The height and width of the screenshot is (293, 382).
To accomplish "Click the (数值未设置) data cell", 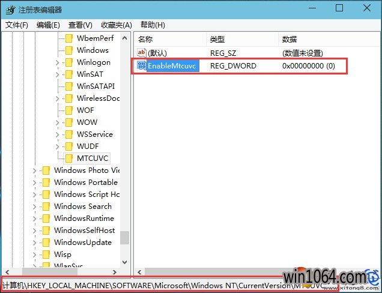I will click(x=303, y=53).
